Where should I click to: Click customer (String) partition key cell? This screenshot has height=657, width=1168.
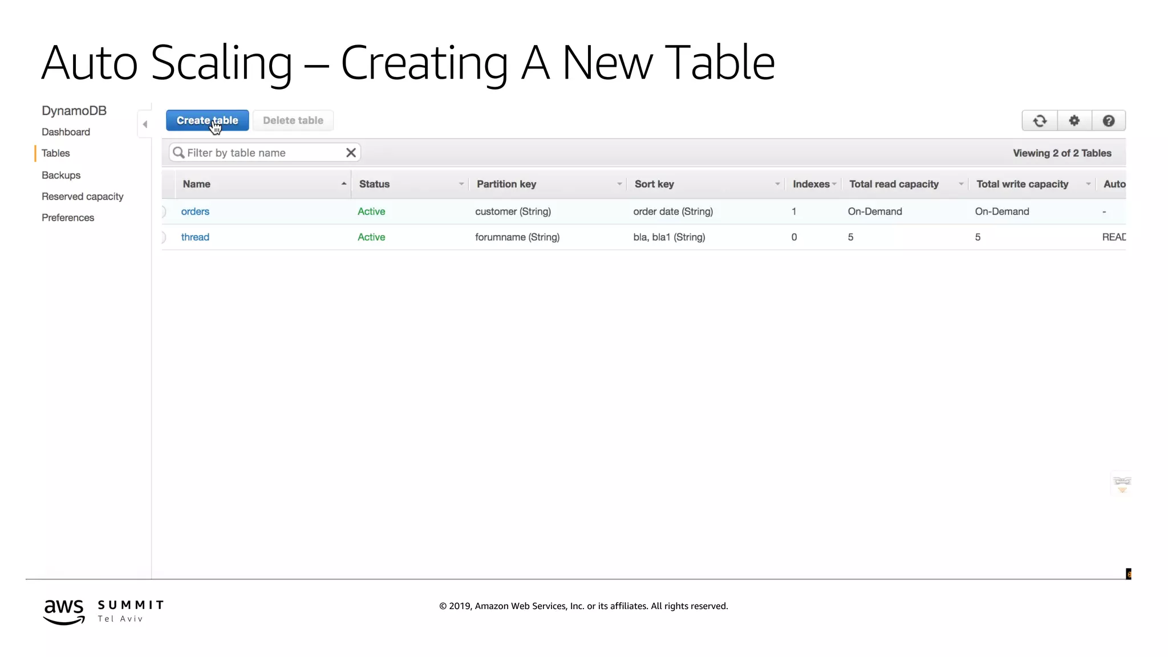[x=513, y=212]
